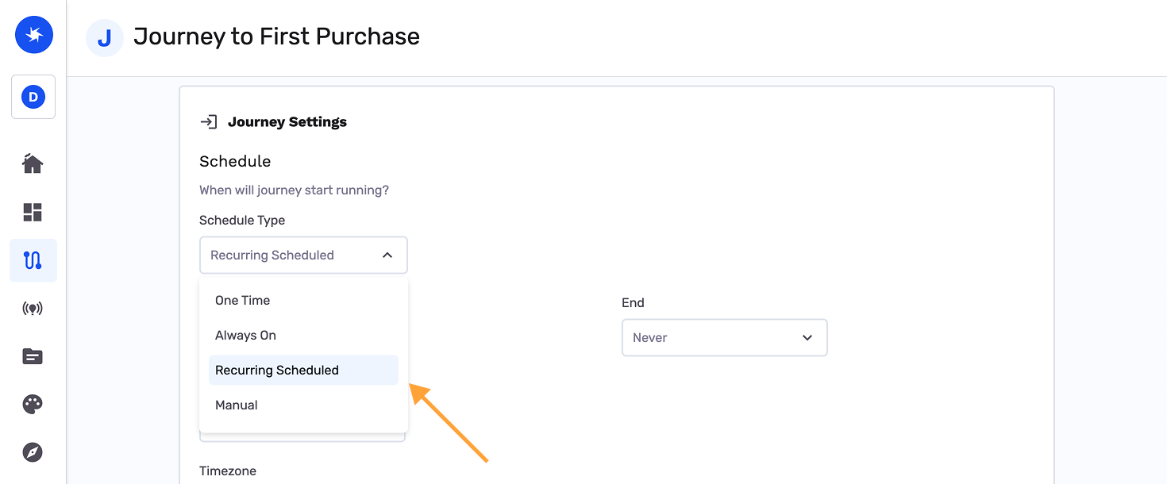Select Manual schedule option
This screenshot has width=1167, height=484.
pos(237,405)
